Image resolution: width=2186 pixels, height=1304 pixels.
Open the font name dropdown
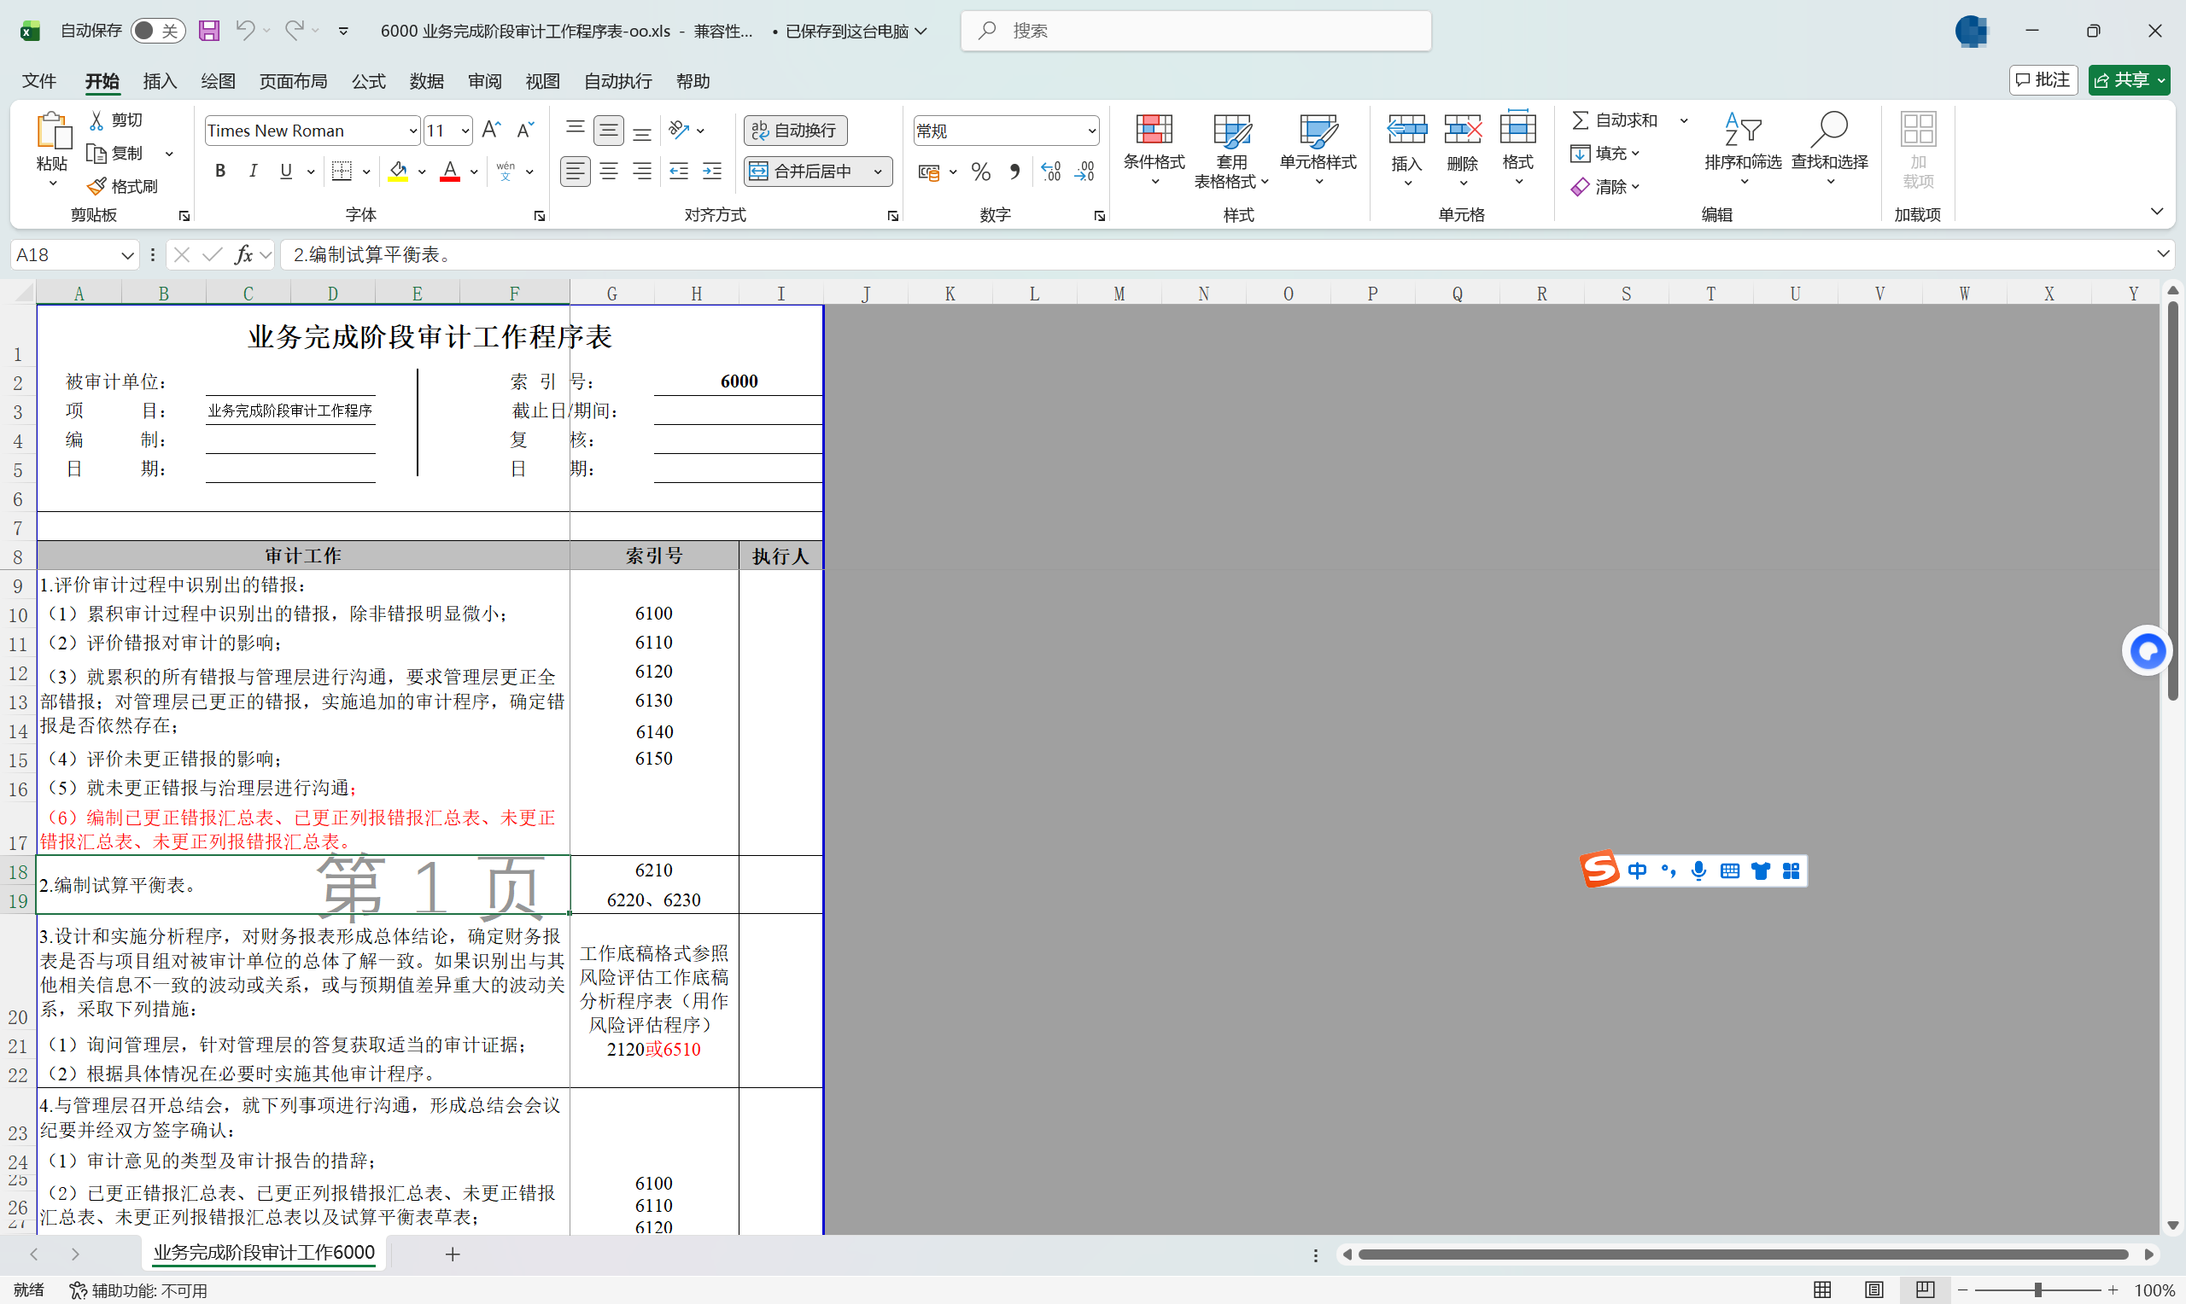(412, 131)
